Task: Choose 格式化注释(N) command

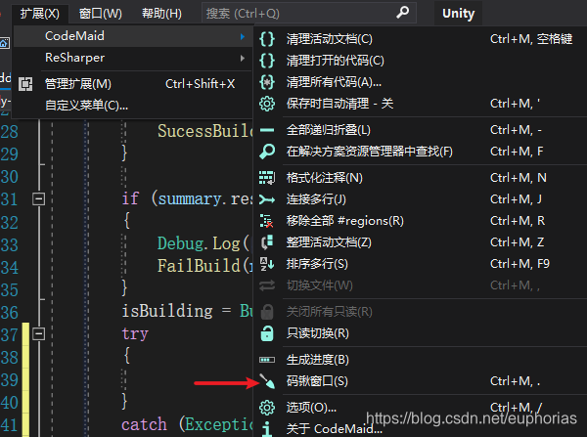Action: [x=420, y=178]
